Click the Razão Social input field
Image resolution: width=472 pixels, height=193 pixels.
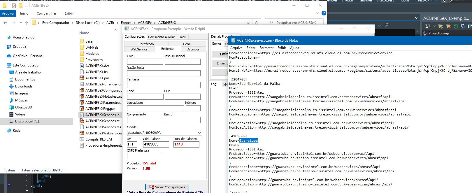tap(164, 73)
